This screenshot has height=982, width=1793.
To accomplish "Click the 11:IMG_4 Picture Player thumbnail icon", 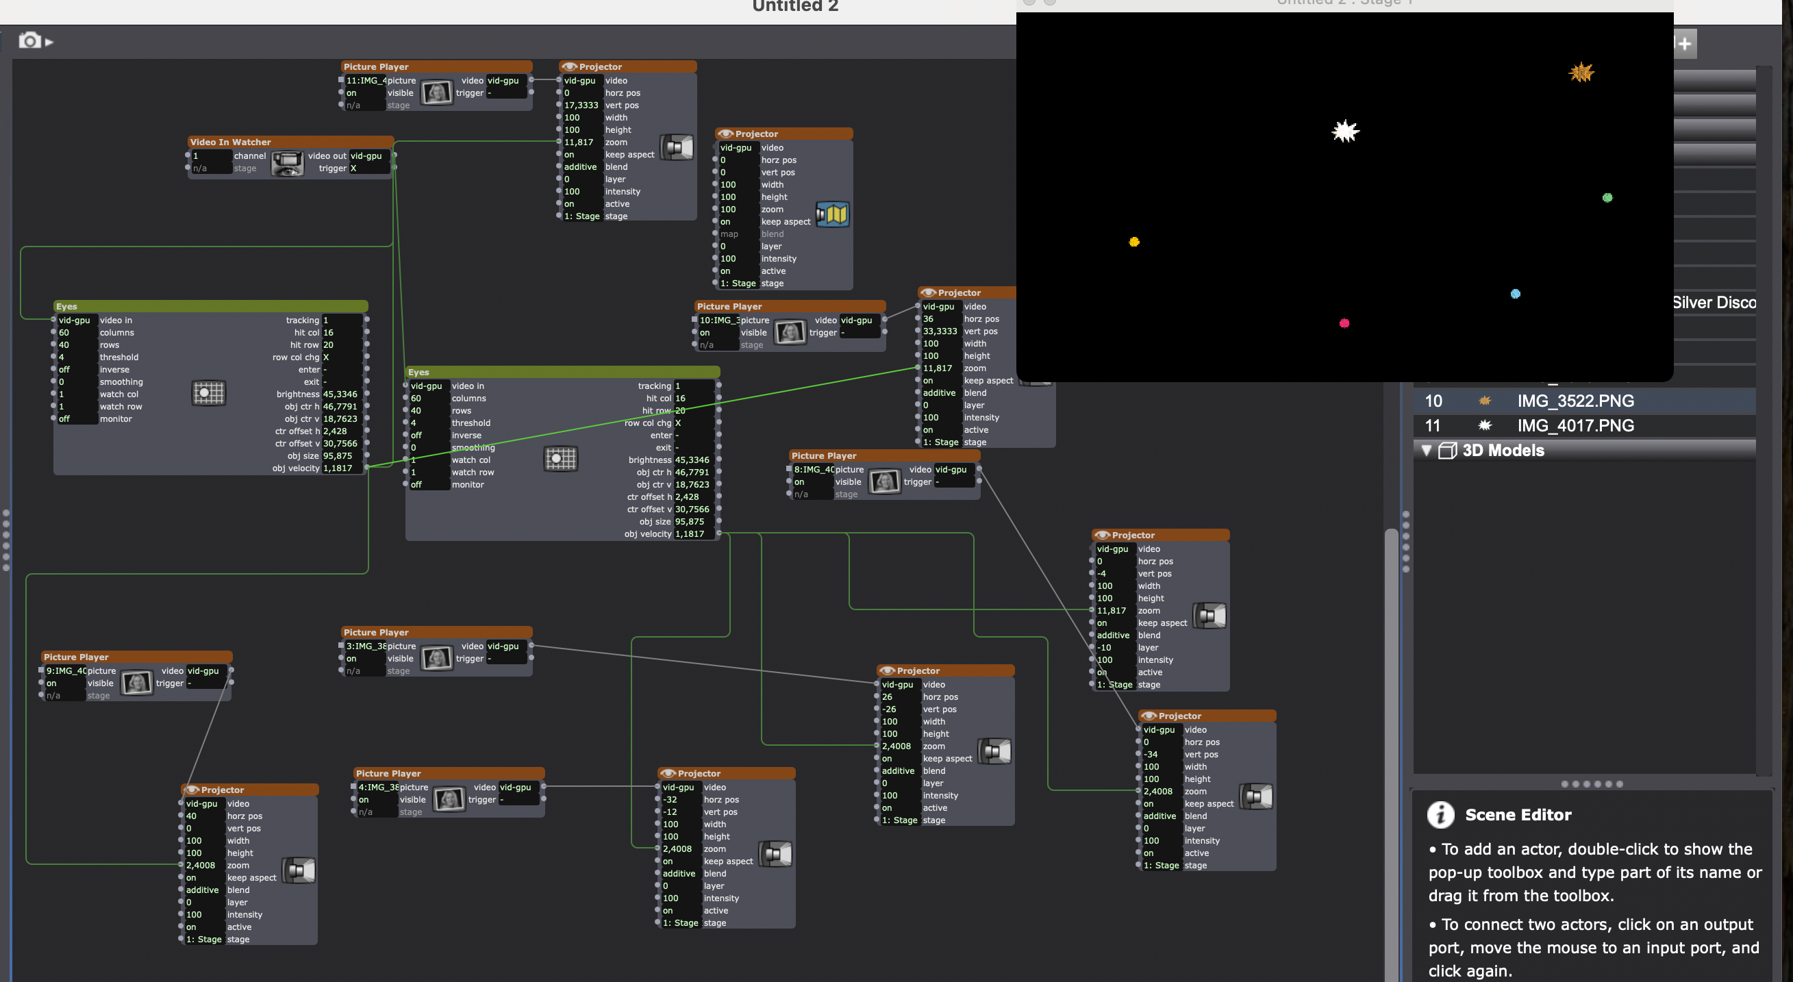I will (x=437, y=92).
